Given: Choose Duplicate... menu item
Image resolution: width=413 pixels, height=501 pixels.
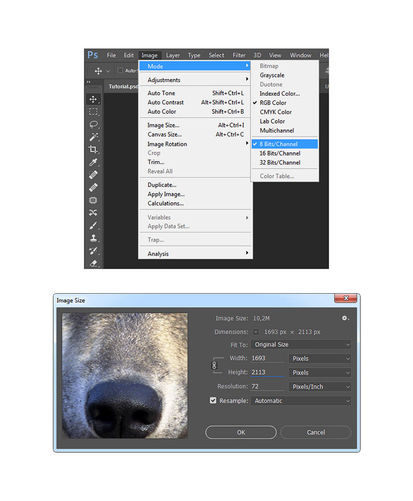Looking at the screenshot, I should [x=195, y=185].
